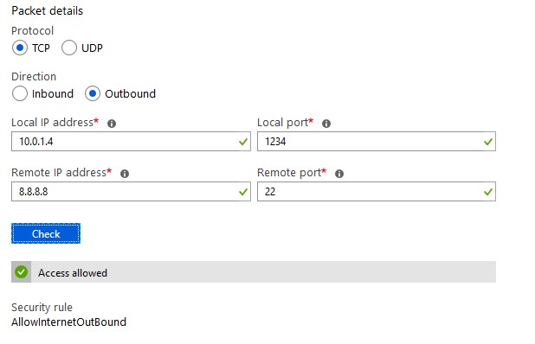535x344 pixels.
Task: Open info tooltip for Local port
Action: pyautogui.click(x=326, y=124)
